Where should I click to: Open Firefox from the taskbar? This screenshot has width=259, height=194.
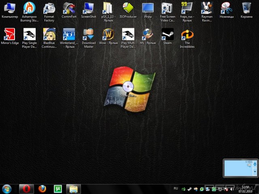(x=42, y=189)
